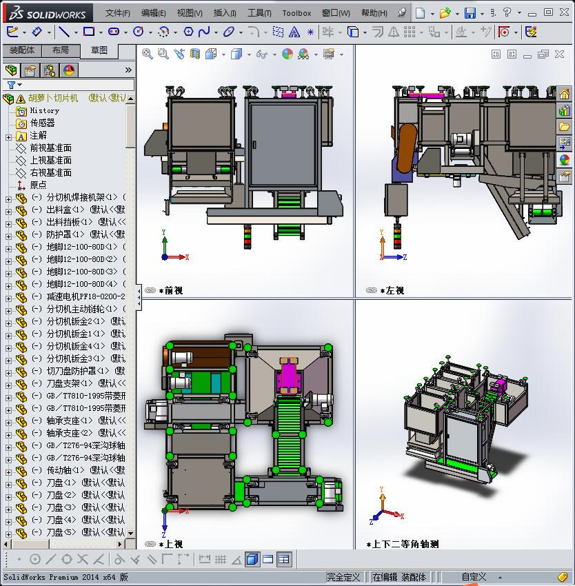
Task: Open the 插入(I) menu
Action: 225,13
